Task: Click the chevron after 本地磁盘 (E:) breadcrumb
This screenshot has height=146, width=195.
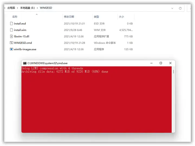Action: [37, 8]
